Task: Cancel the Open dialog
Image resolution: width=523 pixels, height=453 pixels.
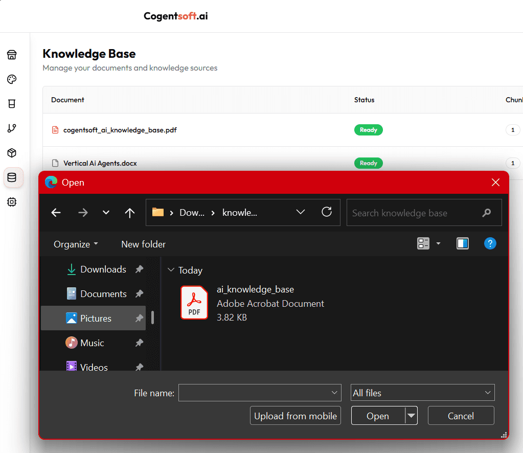Action: pyautogui.click(x=461, y=416)
